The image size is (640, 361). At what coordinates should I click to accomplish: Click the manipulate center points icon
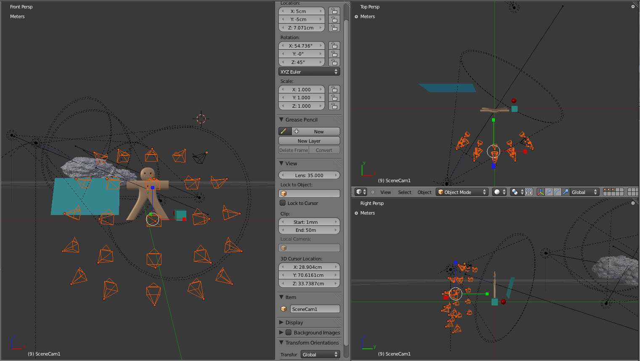[x=529, y=192]
